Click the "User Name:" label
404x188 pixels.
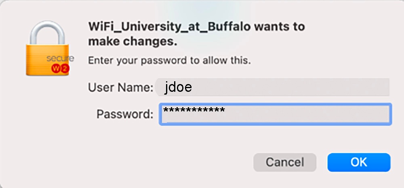(120, 87)
